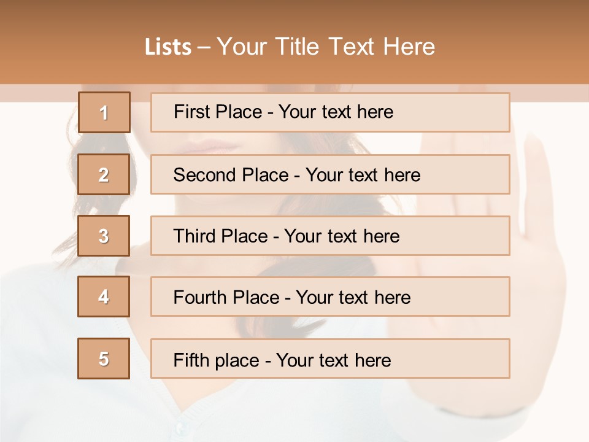Select the number 2 box
Image resolution: width=589 pixels, height=442 pixels.
tap(104, 174)
